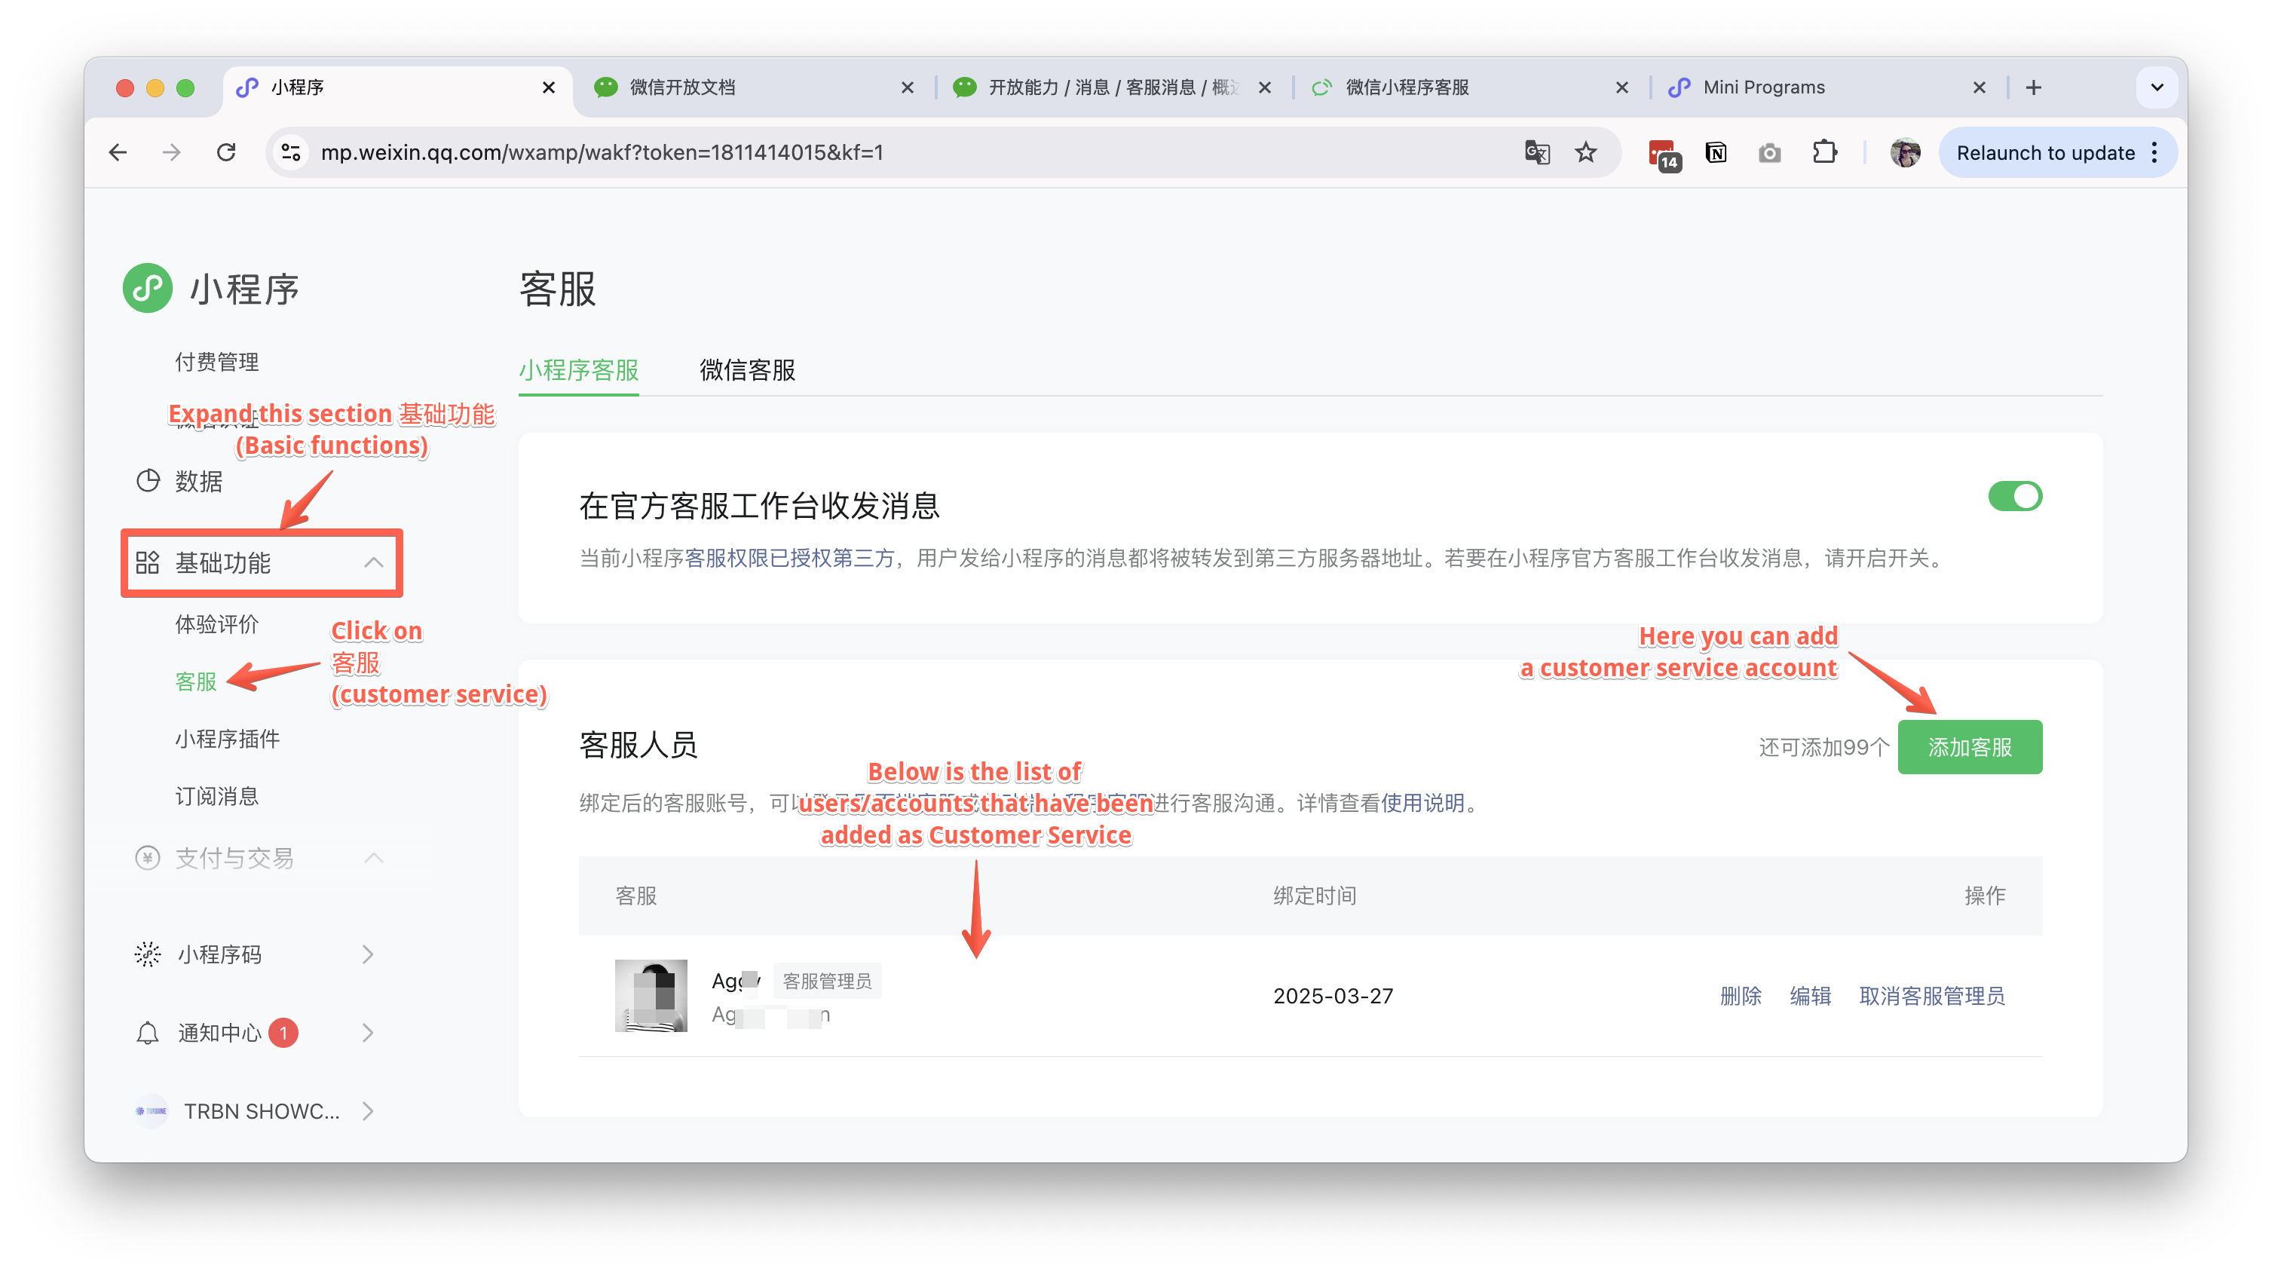Open the Chrome profile avatar
This screenshot has height=1274, width=2272.
[1904, 152]
